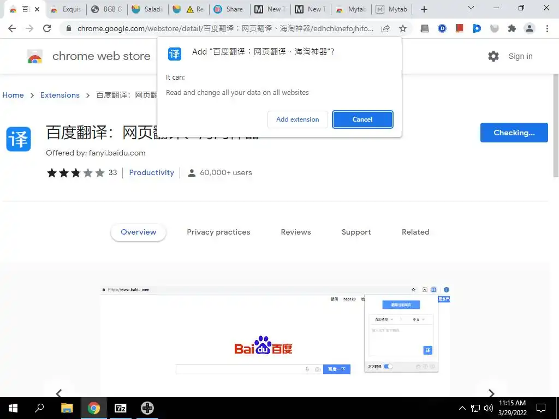The width and height of the screenshot is (559, 419).
Task: Click the browser forward arrow
Action: [29, 28]
